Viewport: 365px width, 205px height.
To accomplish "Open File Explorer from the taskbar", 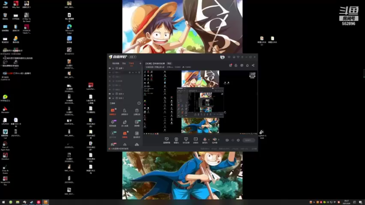I will (x=17, y=202).
